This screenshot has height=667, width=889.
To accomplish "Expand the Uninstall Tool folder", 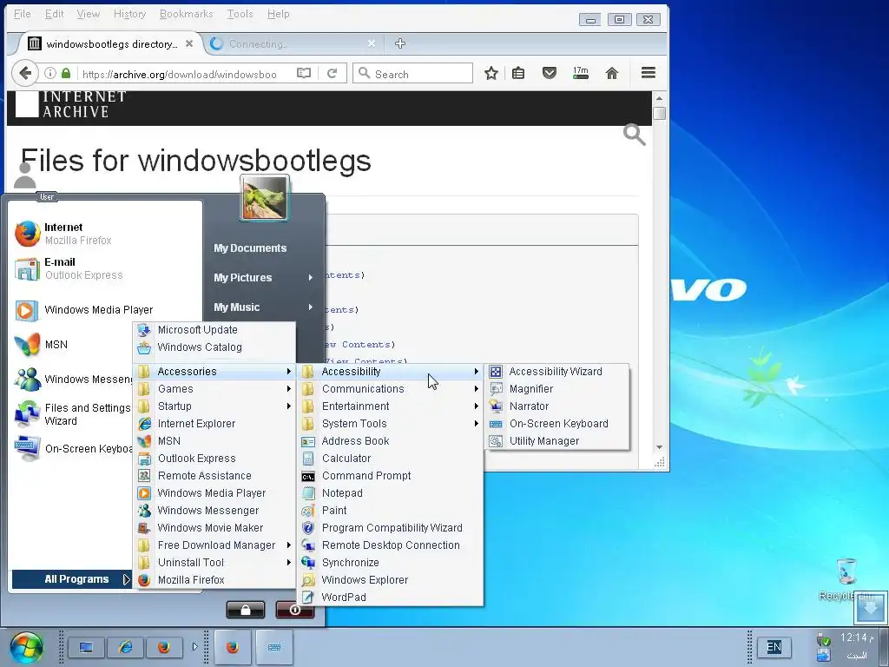I will (215, 563).
